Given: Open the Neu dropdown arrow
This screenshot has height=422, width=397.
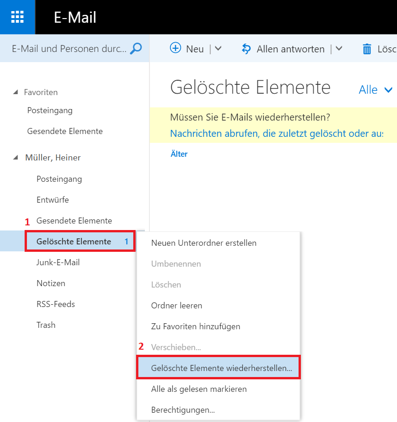Looking at the screenshot, I should click(218, 49).
